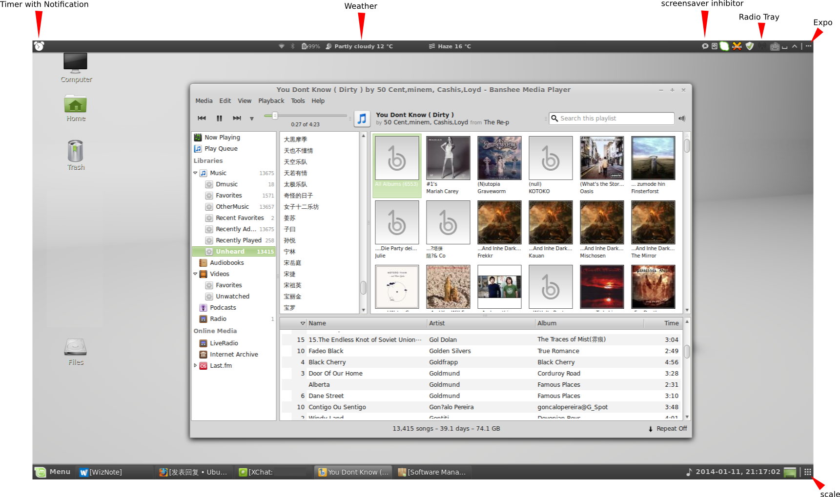Open the Play Queue source
This screenshot has height=497, width=840.
coord(234,149)
